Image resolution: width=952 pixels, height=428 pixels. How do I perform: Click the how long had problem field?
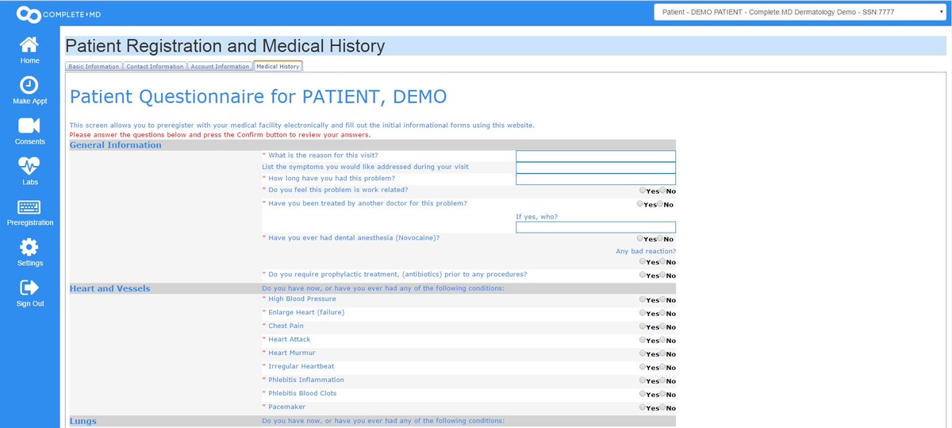[x=596, y=179]
